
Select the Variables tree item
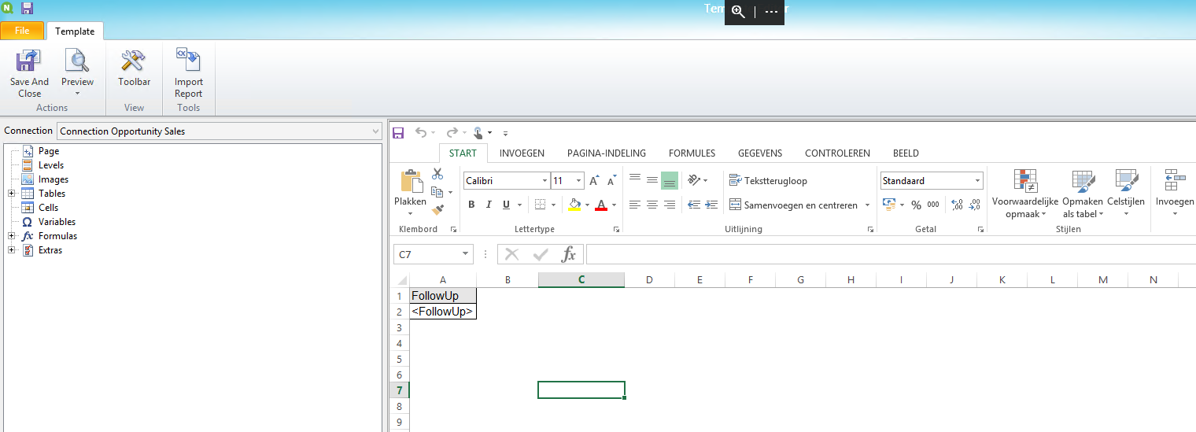[57, 222]
